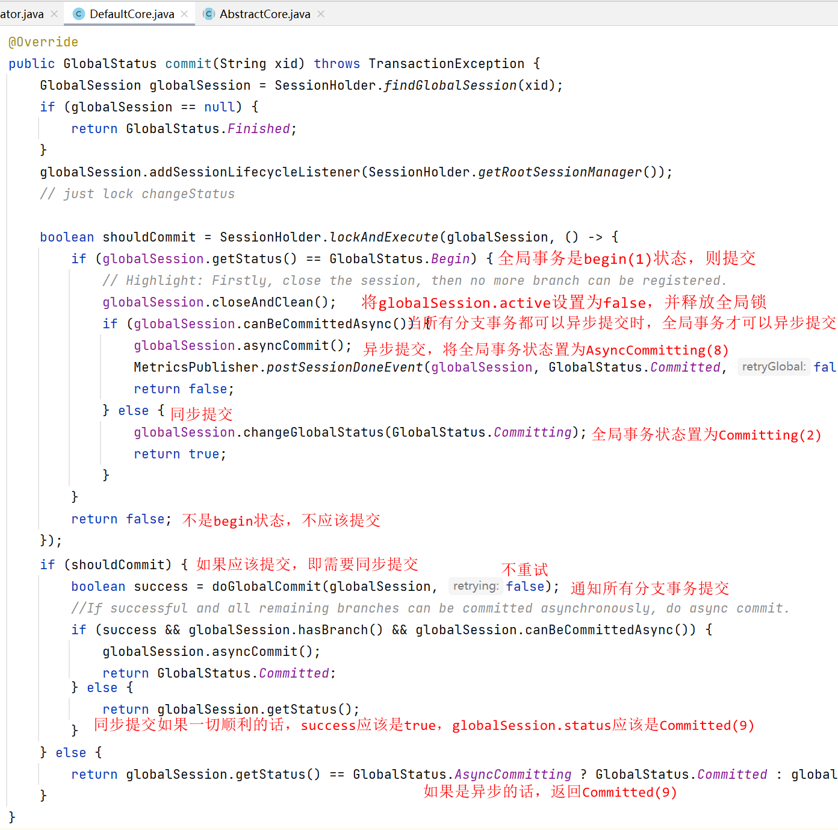838x830 pixels.
Task: Click GlobalStatus.Committing constant
Action: pyautogui.click(x=482, y=432)
